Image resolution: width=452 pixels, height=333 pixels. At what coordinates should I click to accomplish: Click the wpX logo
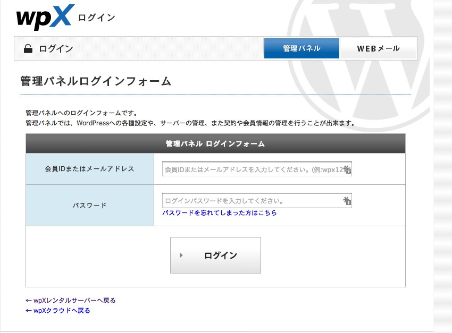(x=45, y=17)
